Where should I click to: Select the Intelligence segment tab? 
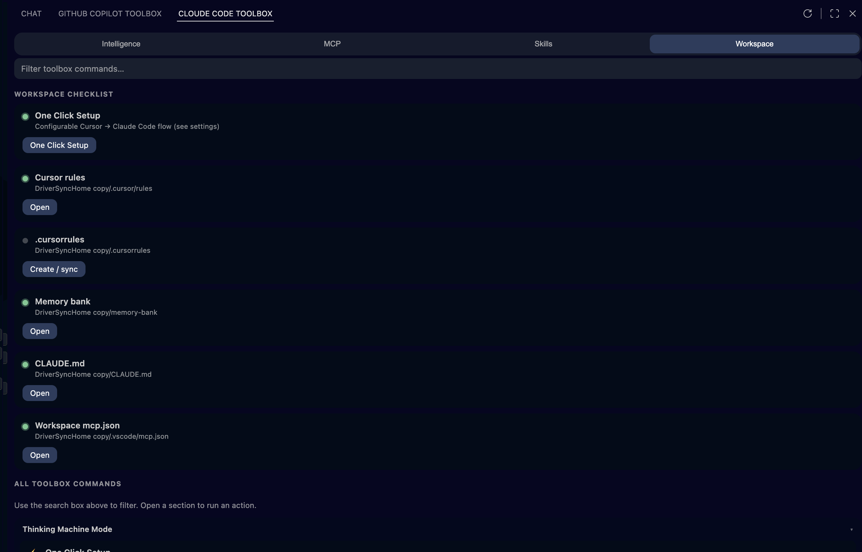121,44
